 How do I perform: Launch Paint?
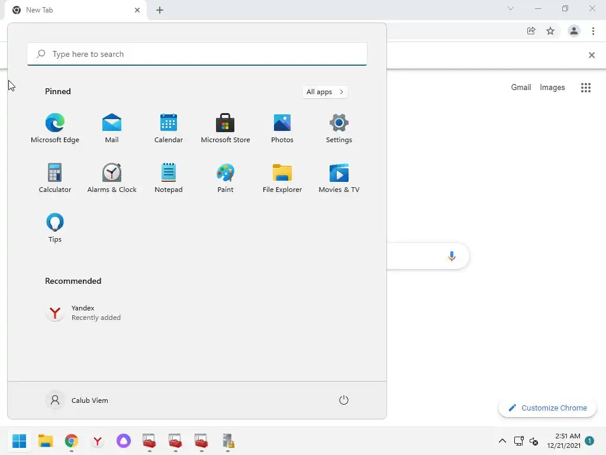pyautogui.click(x=225, y=178)
